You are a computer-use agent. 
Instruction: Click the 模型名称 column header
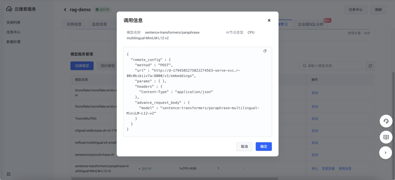pos(81,79)
